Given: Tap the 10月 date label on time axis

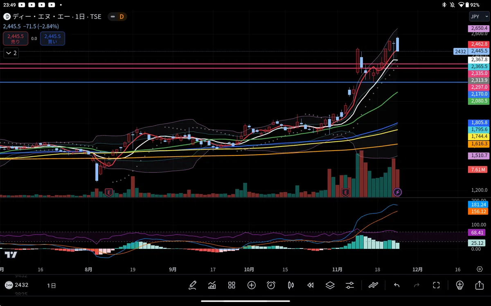Looking at the screenshot, I should tap(249, 269).
